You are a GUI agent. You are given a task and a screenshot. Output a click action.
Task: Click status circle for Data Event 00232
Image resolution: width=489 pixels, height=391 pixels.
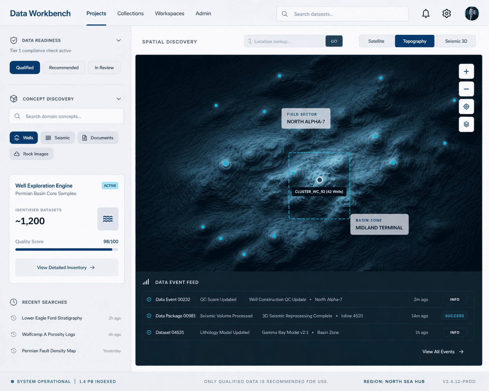[x=149, y=299]
